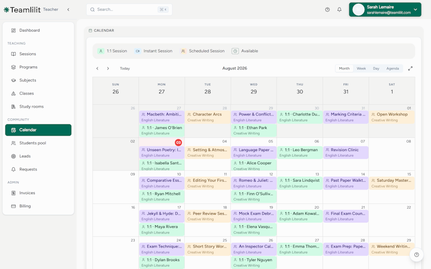The width and height of the screenshot is (431, 269).
Task: Toggle the 1:1 Session legend filter
Action: 113,51
